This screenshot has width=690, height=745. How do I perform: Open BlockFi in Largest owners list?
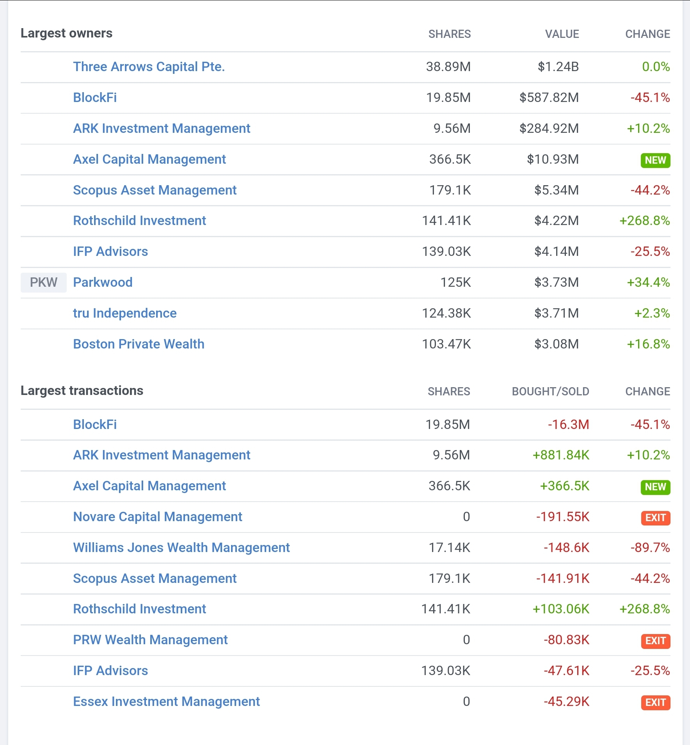pos(95,98)
